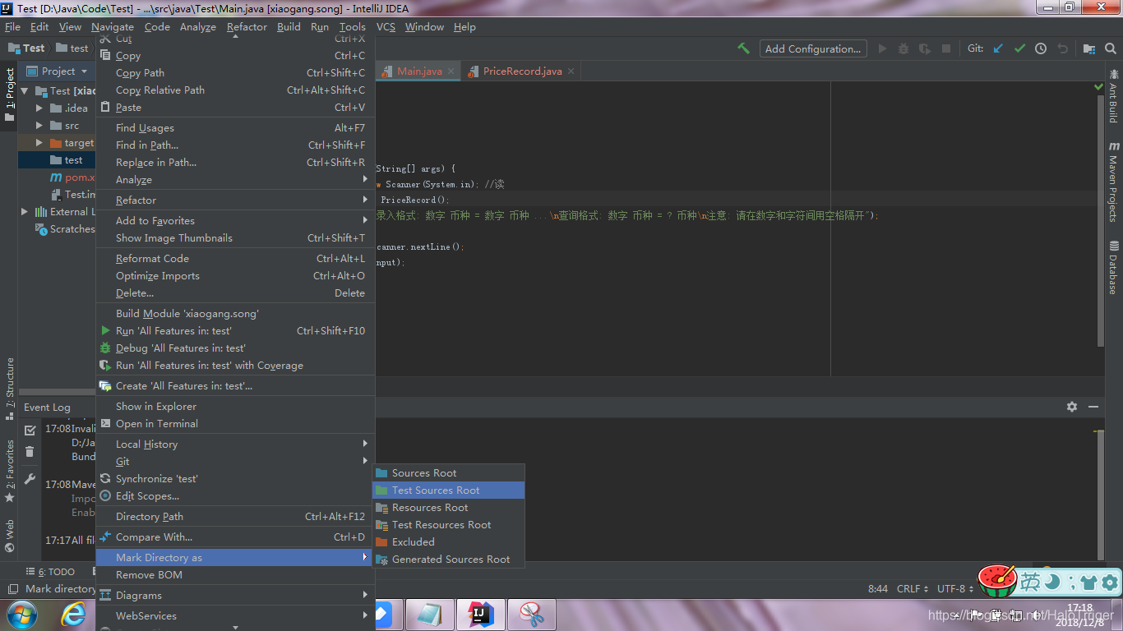The height and width of the screenshot is (631, 1123).
Task: Click the Windows Start button
Action: [21, 614]
